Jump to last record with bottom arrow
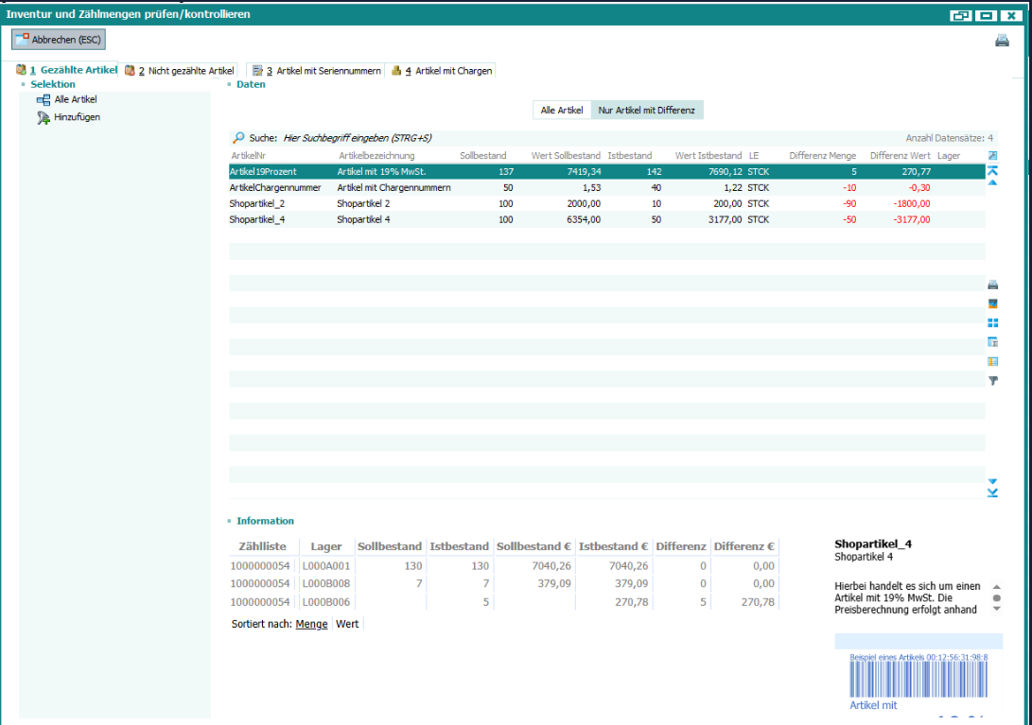This screenshot has height=725, width=1032. tap(992, 492)
